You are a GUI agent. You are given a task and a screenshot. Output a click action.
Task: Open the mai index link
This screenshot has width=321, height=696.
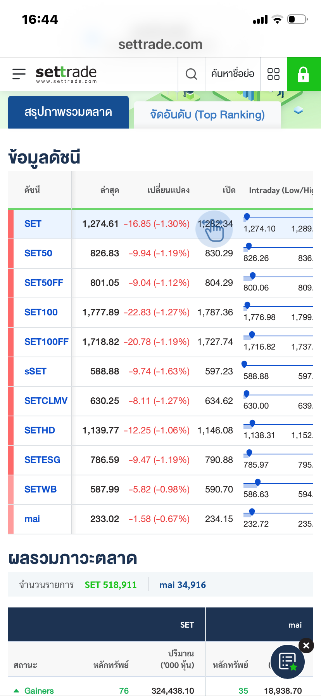pos(32,519)
